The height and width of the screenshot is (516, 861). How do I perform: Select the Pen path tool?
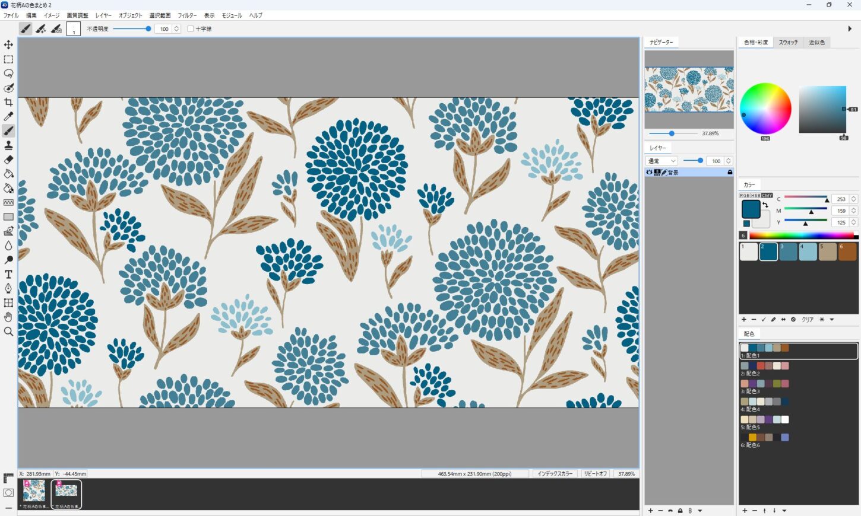8,288
